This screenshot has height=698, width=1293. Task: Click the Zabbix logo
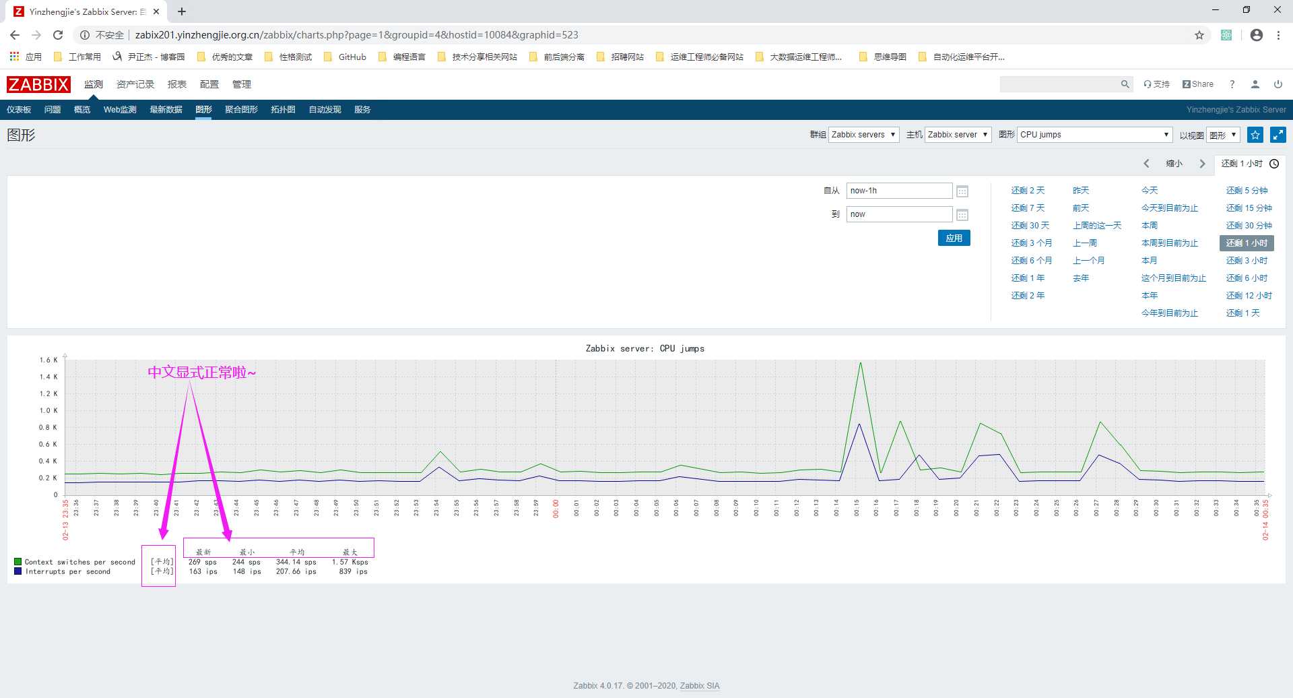click(38, 84)
